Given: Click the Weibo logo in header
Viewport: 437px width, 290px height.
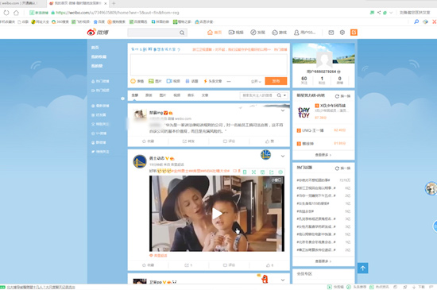Looking at the screenshot, I should [98, 33].
